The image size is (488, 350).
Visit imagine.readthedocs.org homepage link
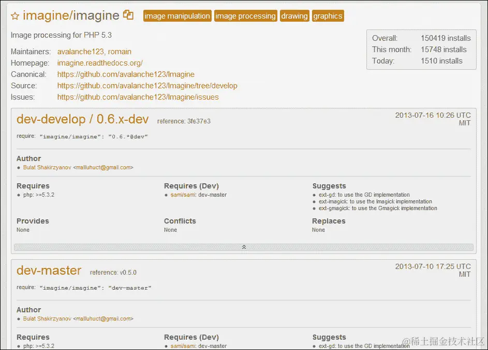pos(100,63)
